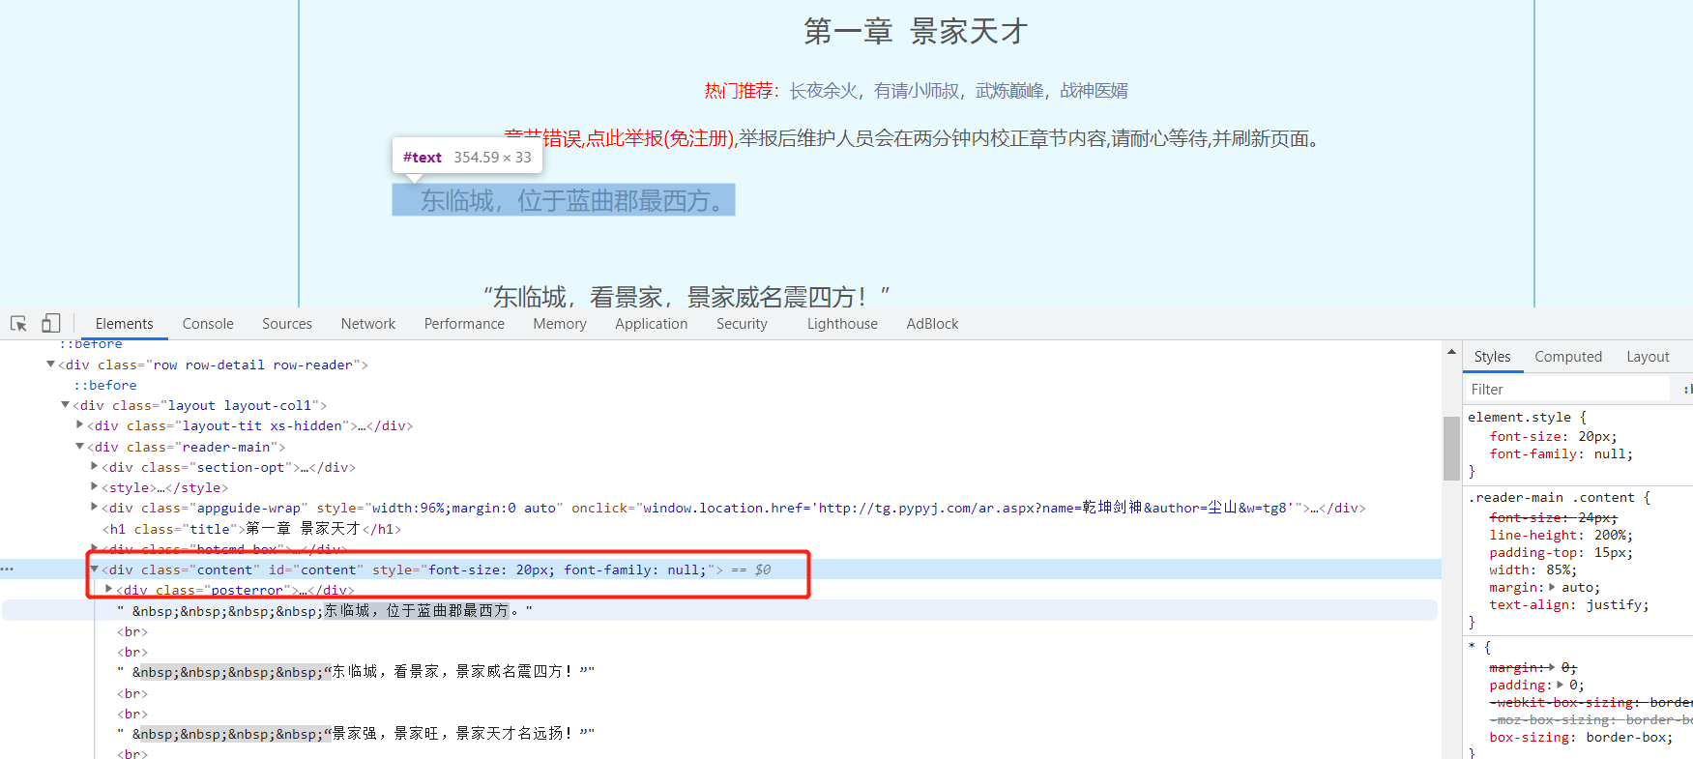Select the text node 景家强，景家旺
The height and width of the screenshot is (759, 1693).
tap(356, 734)
